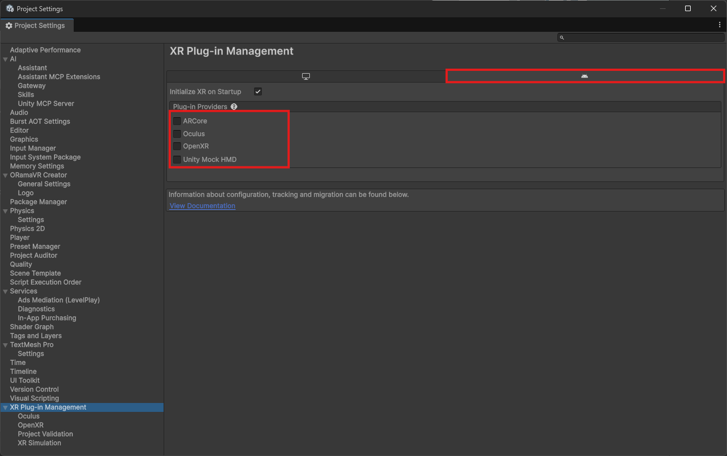Switch to the Android platform tab
This screenshot has width=727, height=456.
585,76
